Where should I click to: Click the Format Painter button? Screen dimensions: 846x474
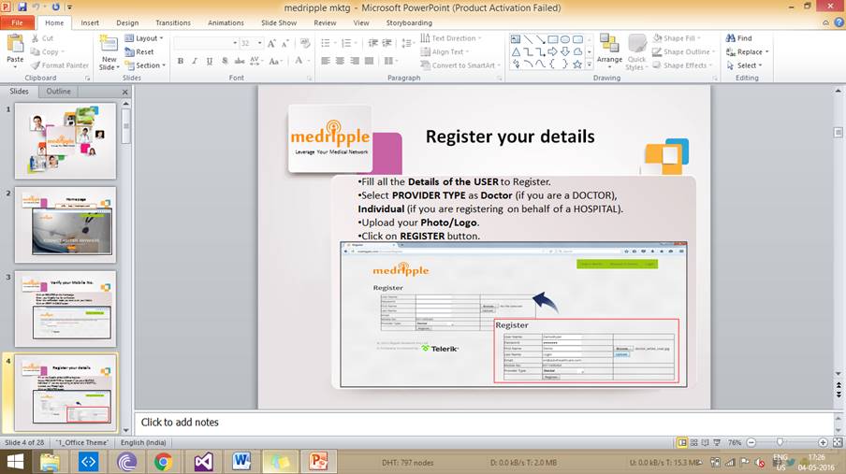(x=60, y=65)
